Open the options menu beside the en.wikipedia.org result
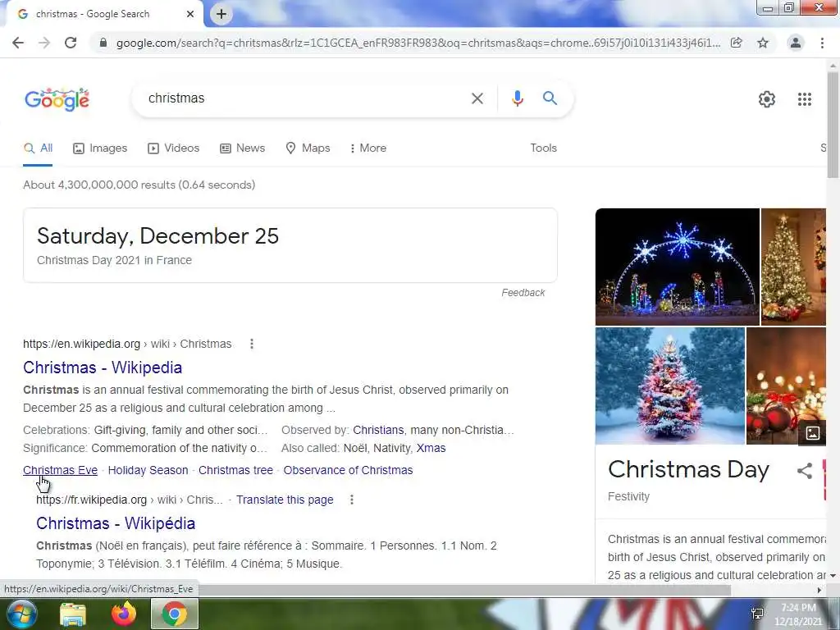This screenshot has height=630, width=840. point(251,344)
